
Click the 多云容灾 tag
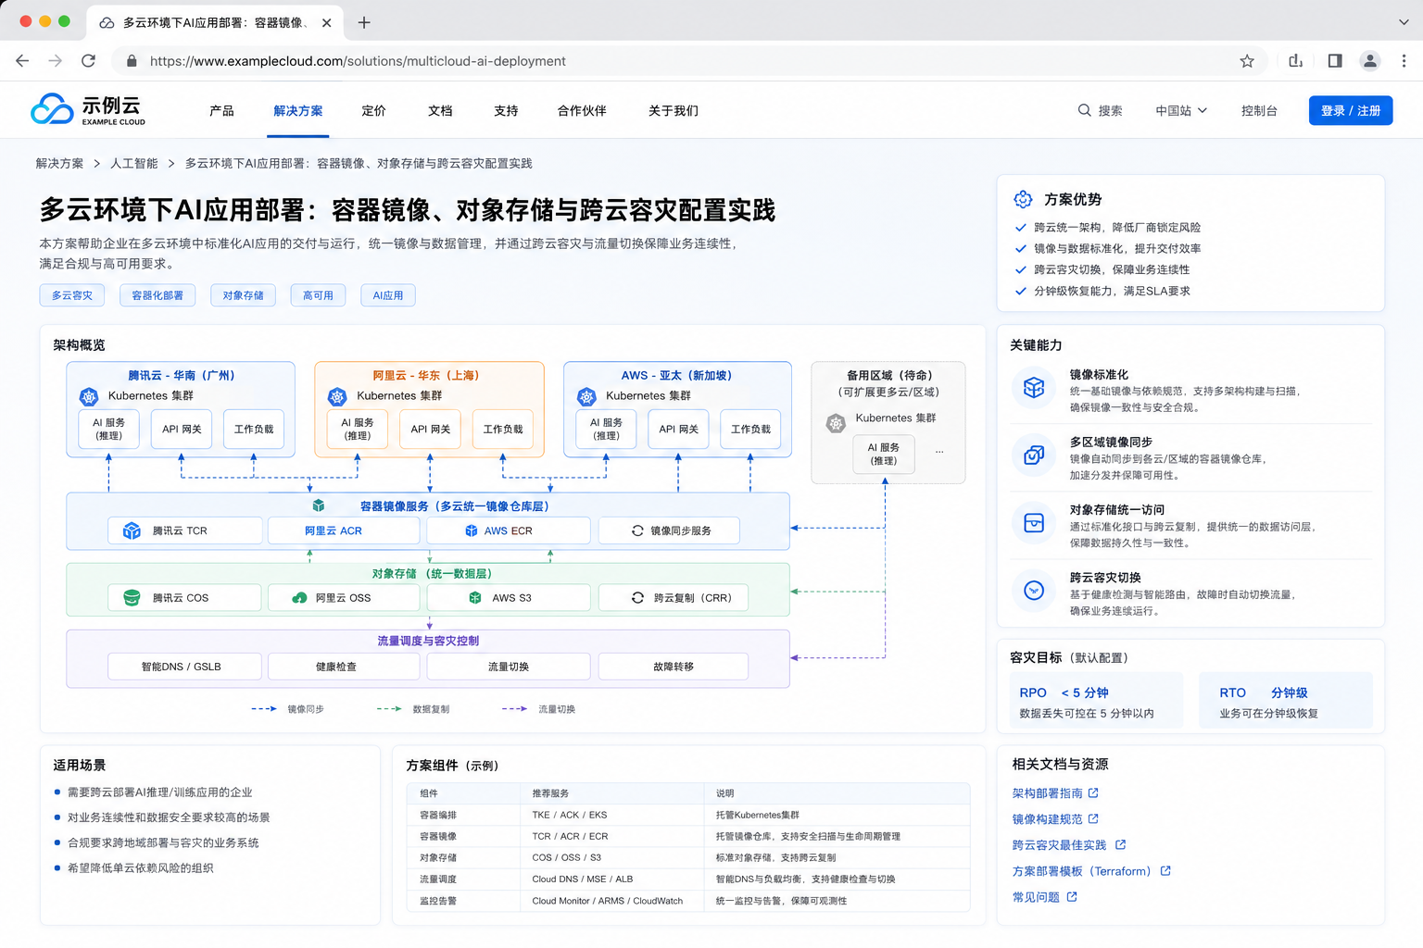coord(72,295)
